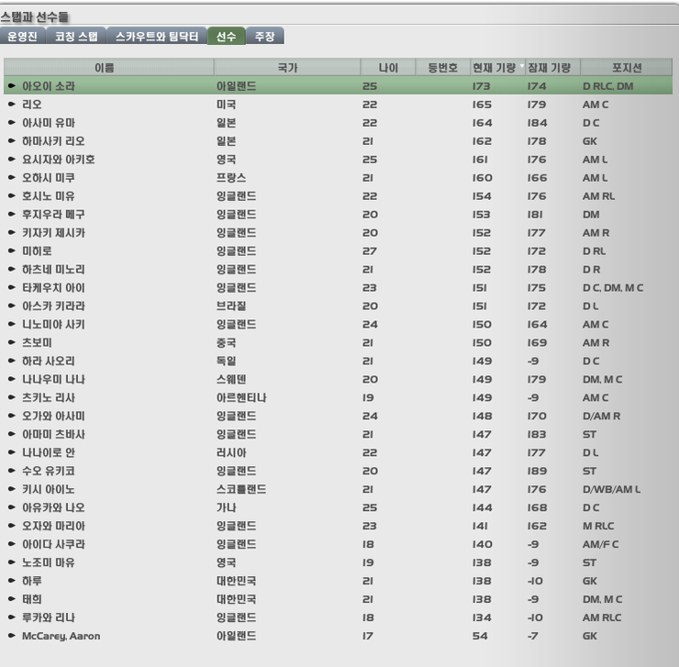This screenshot has width=679, height=667.
Task: Sort players by the 이름 column header
Action: [x=108, y=68]
